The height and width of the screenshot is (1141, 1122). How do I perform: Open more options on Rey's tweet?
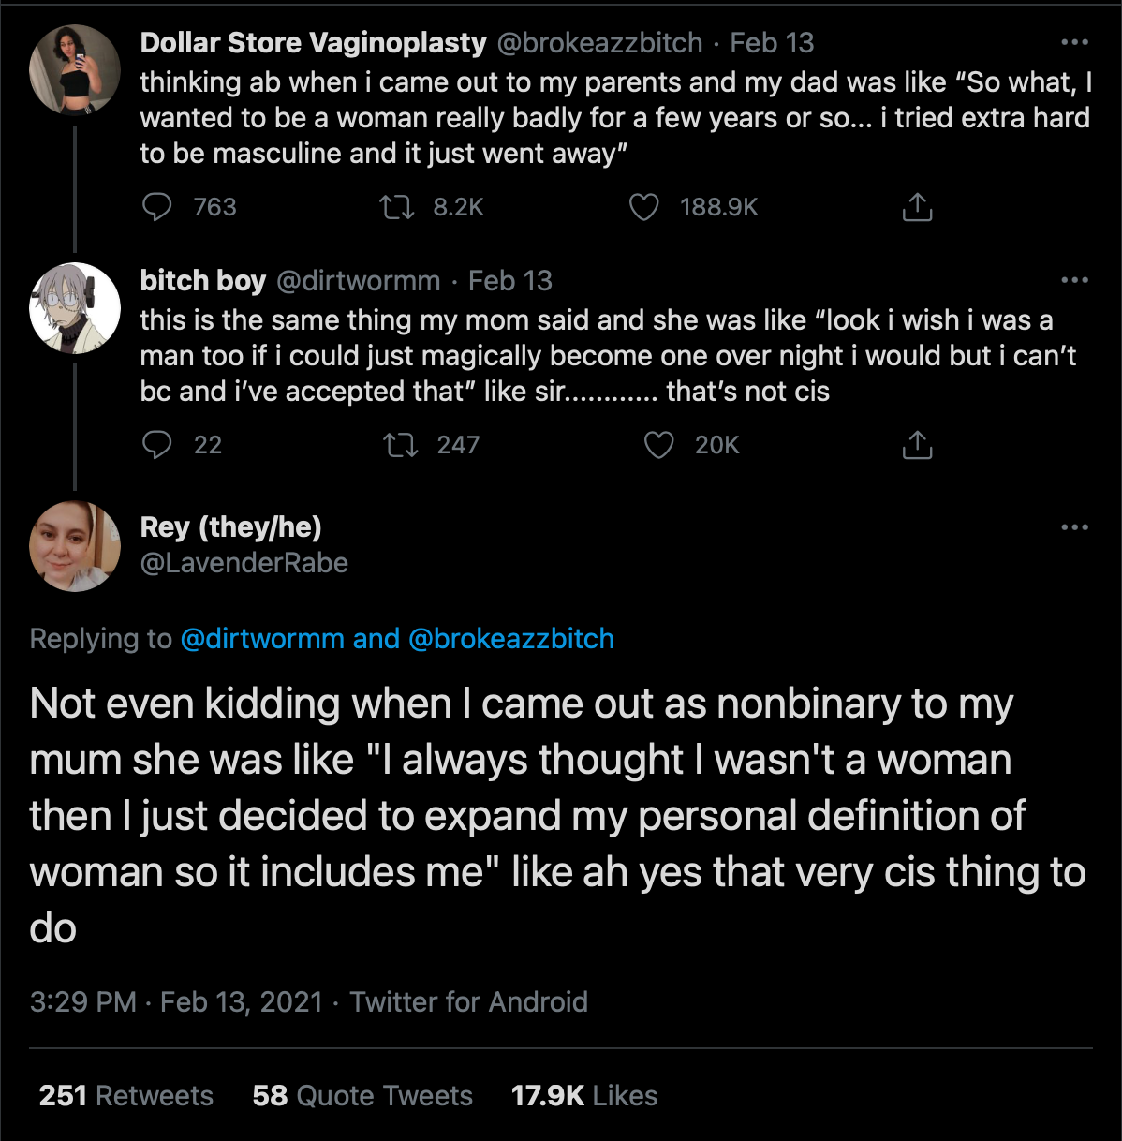click(1074, 527)
